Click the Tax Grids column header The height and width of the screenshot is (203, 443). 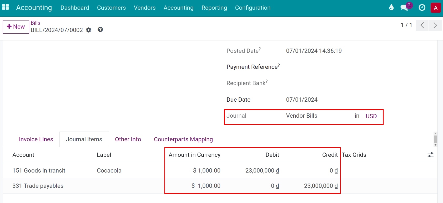tap(354, 155)
